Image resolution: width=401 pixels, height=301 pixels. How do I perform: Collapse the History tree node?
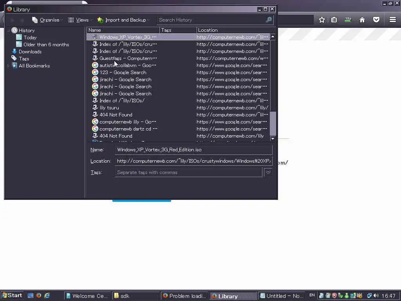click(x=9, y=31)
